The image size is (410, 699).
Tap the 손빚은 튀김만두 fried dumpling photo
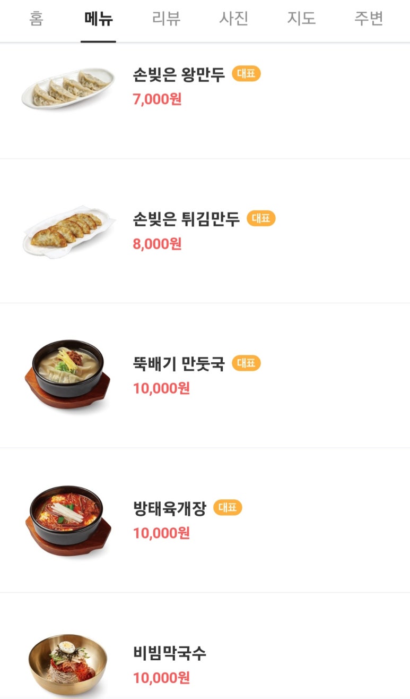click(69, 232)
